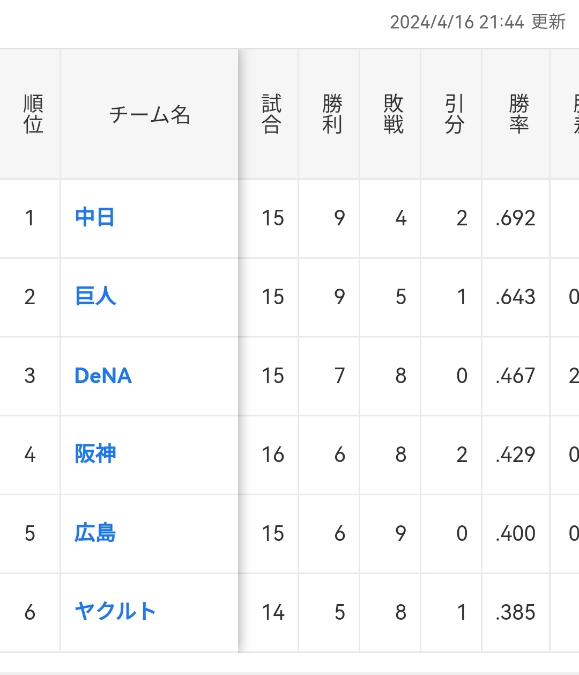Open the 巨人 team page

click(95, 297)
